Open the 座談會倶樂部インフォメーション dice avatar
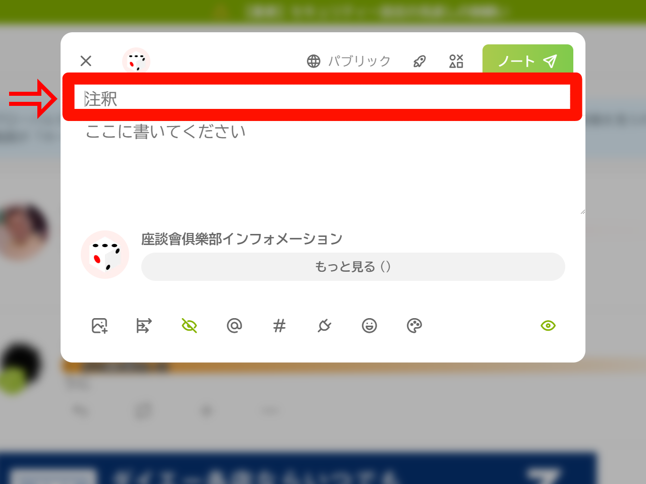Screen dimensions: 646x484 pos(105,255)
